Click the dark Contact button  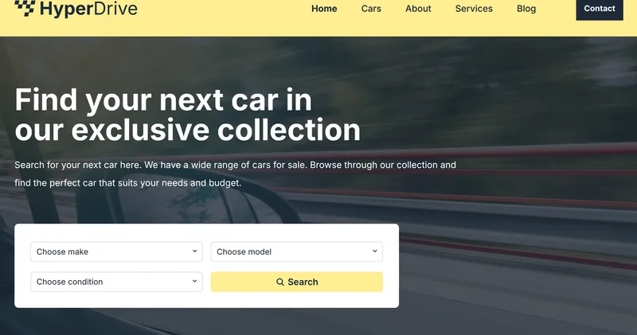600,9
